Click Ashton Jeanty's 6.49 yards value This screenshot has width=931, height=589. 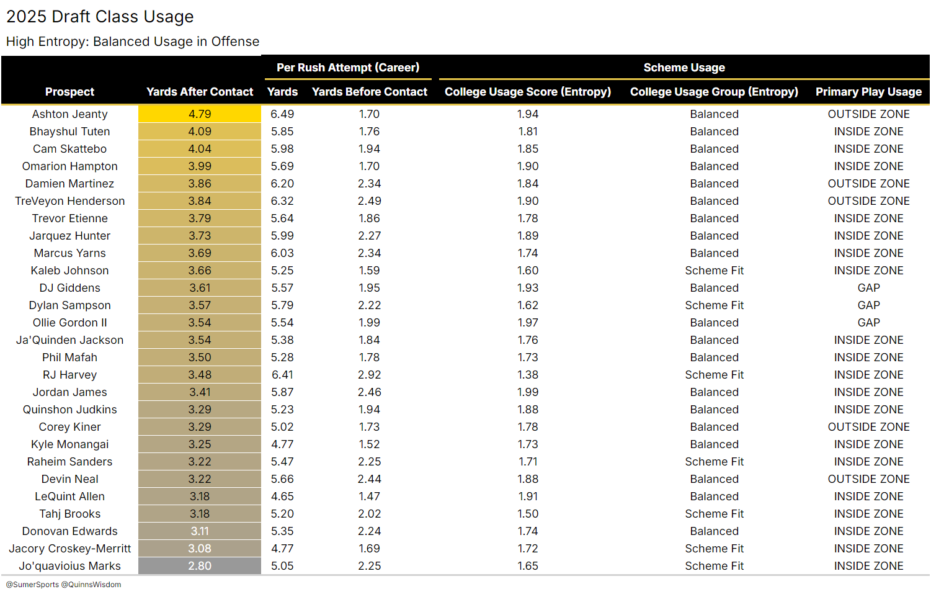pyautogui.click(x=282, y=114)
